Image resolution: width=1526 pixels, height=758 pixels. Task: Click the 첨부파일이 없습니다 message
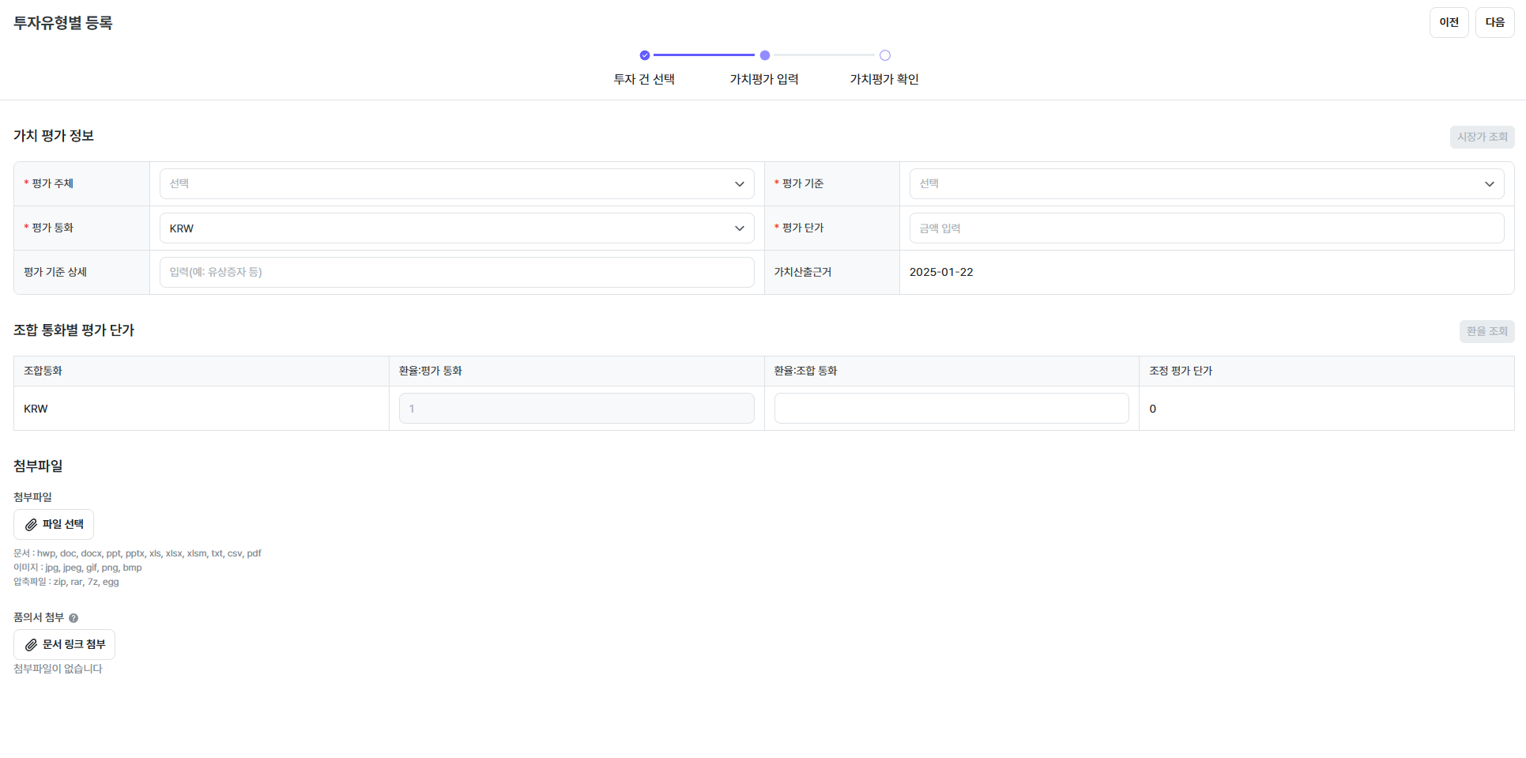pyautogui.click(x=58, y=669)
